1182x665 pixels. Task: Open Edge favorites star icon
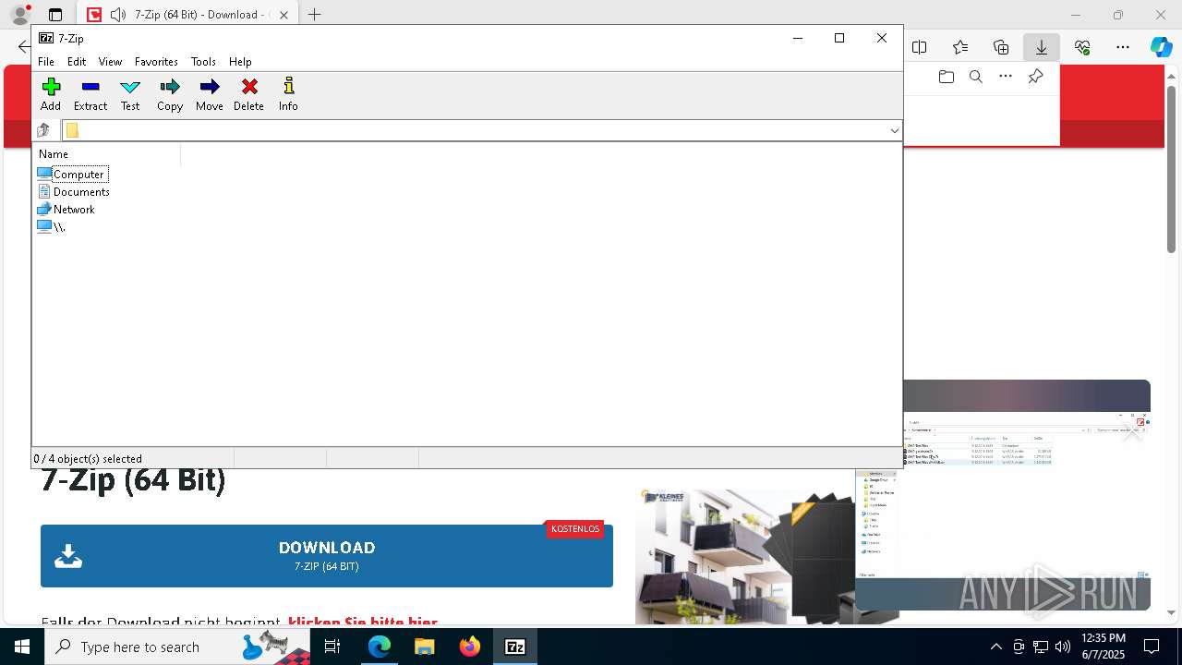click(x=960, y=47)
